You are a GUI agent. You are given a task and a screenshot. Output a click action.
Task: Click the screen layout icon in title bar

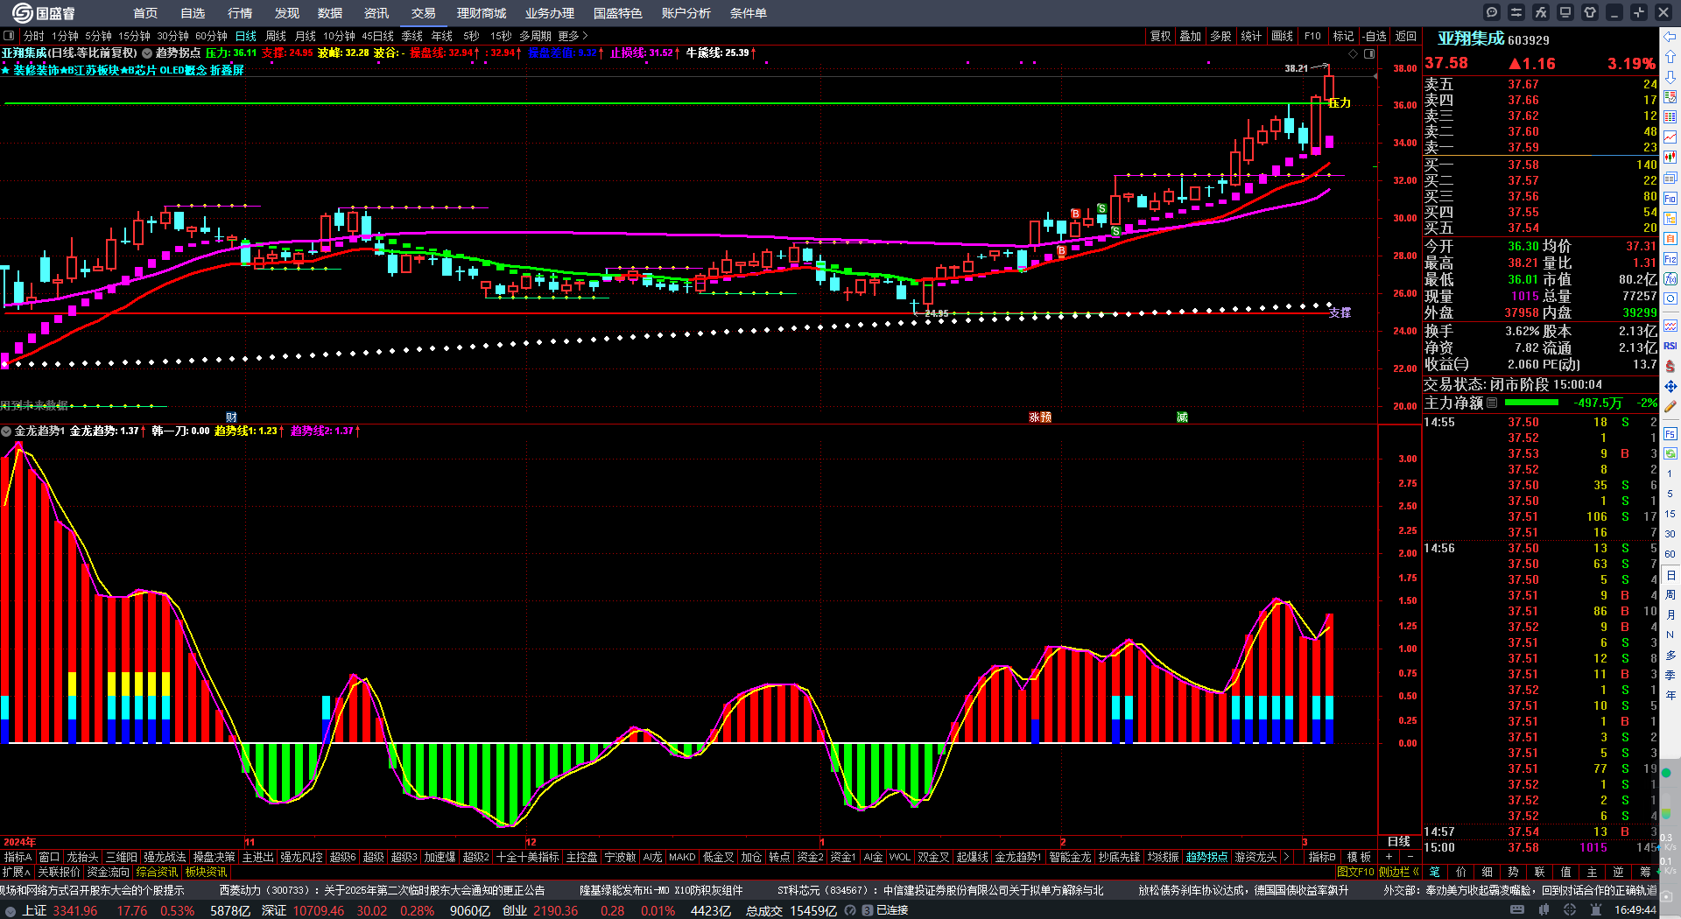[x=1565, y=12]
